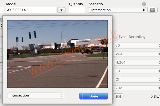Open the Scenario dropdown showing Intersection at the top

tap(117, 10)
